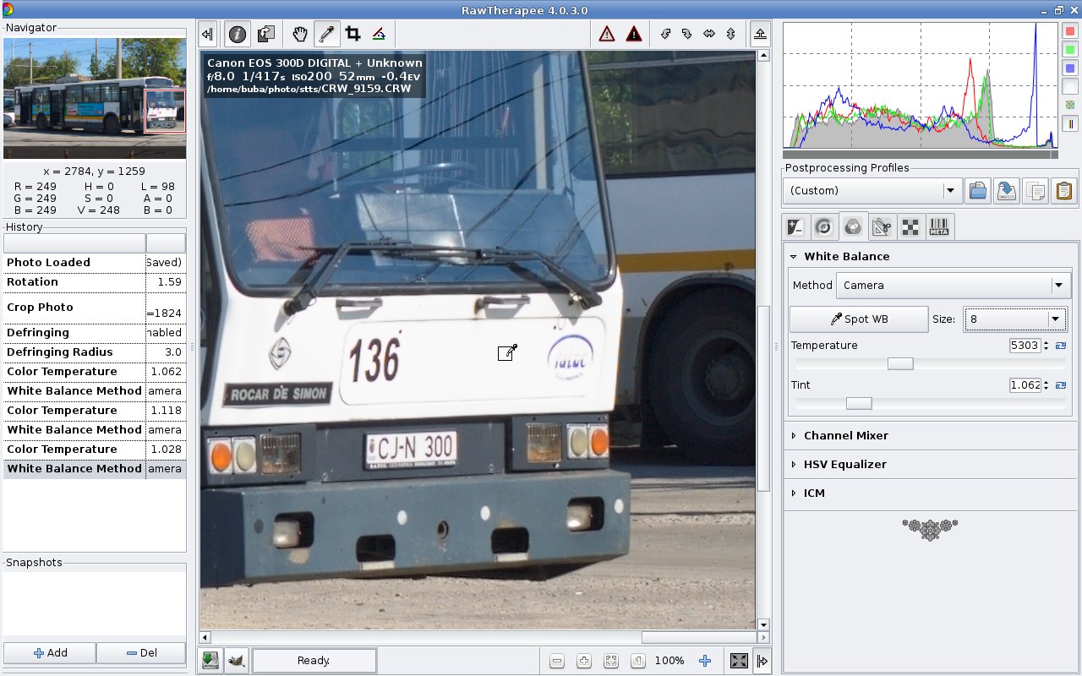Viewport: 1082px width, 676px height.
Task: Expand the ICM section
Action: 794,493
